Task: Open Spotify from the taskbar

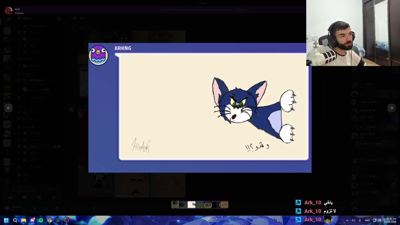Action: coord(41,220)
